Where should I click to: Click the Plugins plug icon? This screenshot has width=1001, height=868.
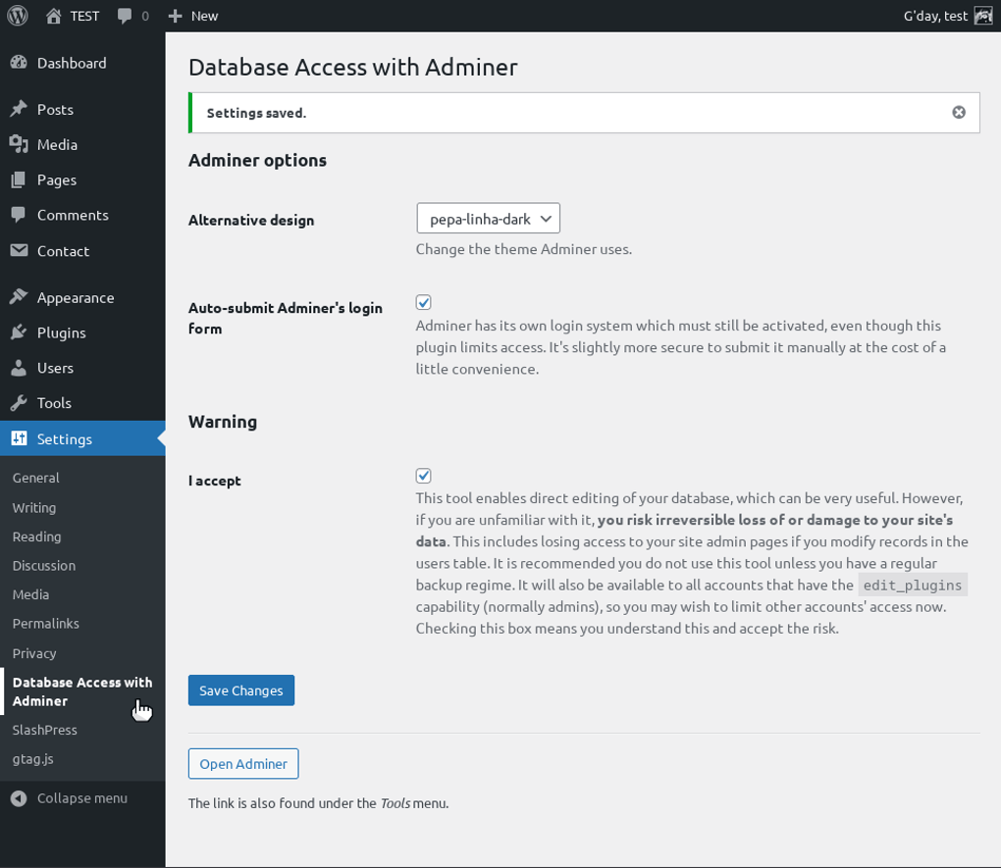click(20, 332)
